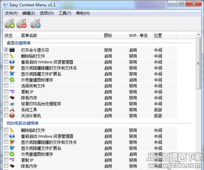Open the 帮助(H) menu

click(83, 13)
